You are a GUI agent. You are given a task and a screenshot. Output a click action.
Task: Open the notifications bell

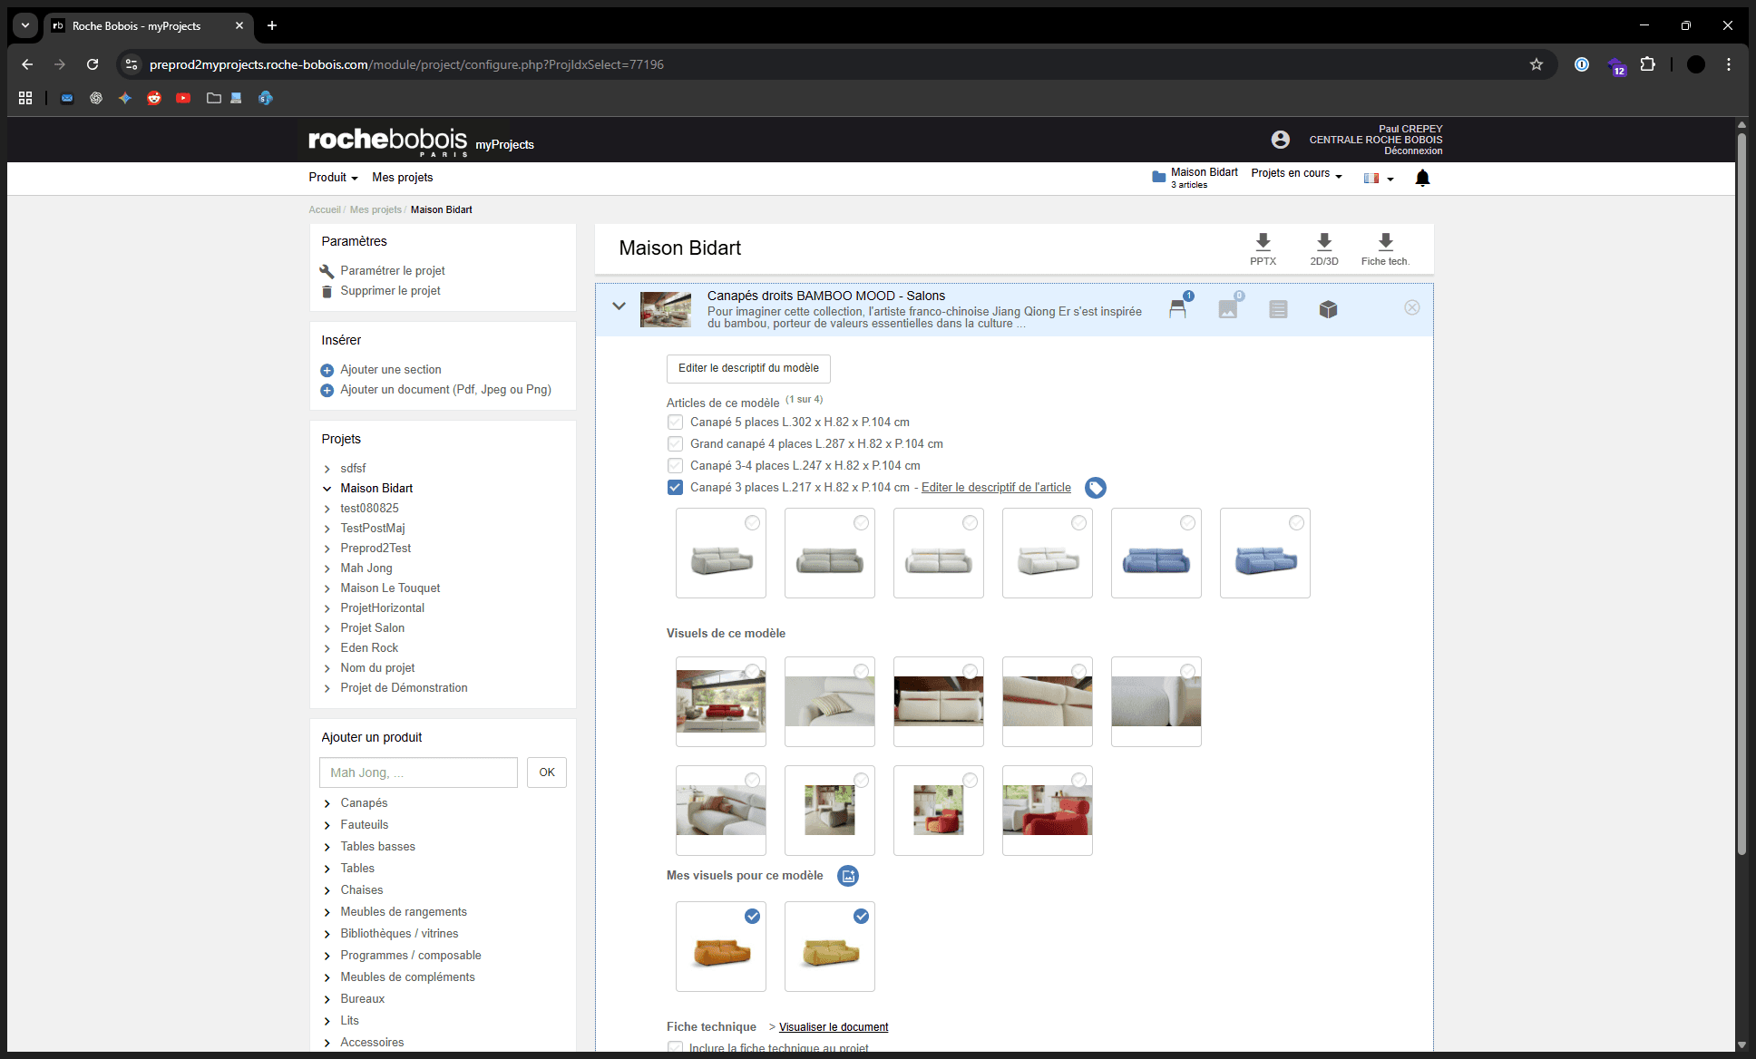[1422, 178]
